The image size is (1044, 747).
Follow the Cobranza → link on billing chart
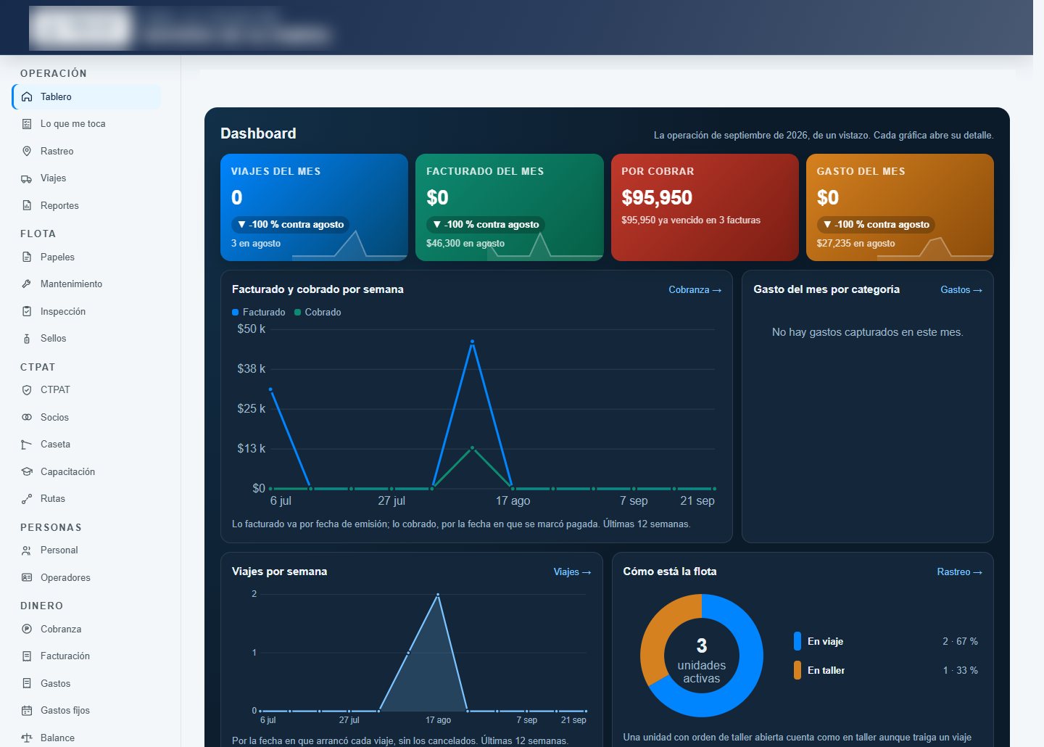(x=695, y=290)
